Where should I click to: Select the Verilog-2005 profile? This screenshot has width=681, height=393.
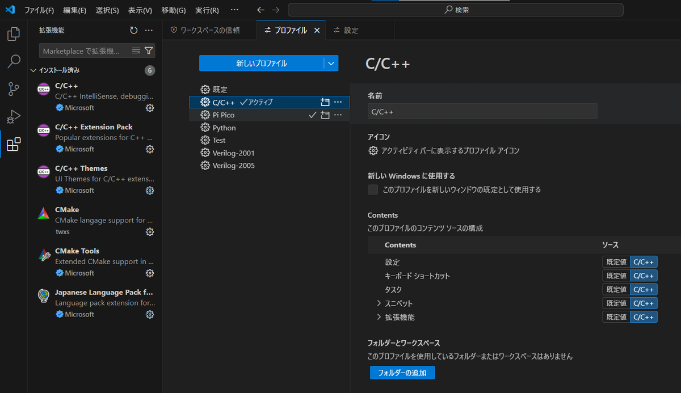(269, 166)
